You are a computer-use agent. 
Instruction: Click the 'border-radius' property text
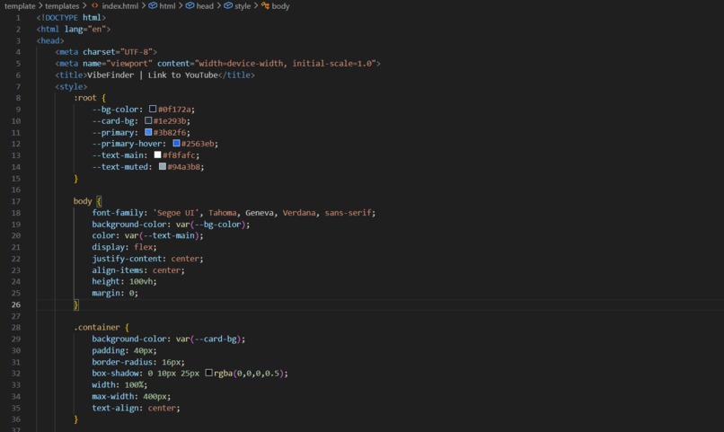tap(122, 362)
